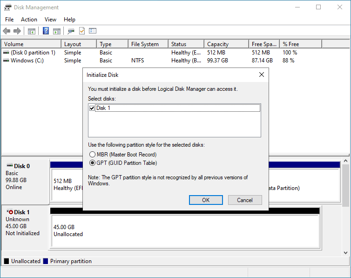Toggle the action pane toolbar icon
351x278 pixels.
[x=57, y=31]
